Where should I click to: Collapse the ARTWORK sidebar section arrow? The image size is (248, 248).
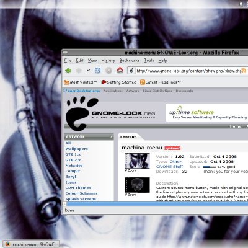111,137
